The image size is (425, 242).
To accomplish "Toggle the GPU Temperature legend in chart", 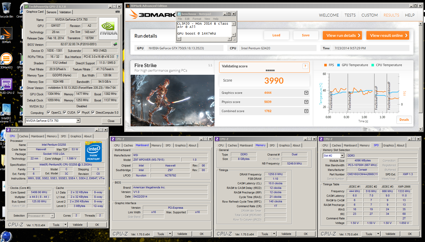I will pos(353,65).
